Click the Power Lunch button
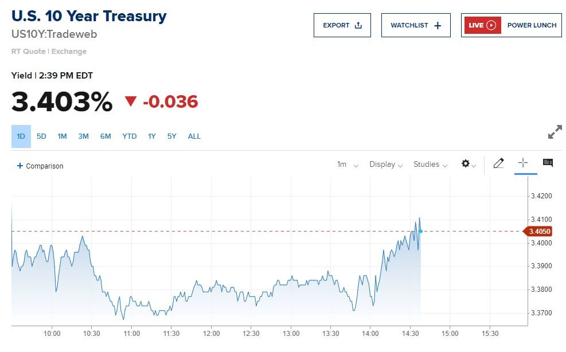 pos(532,25)
